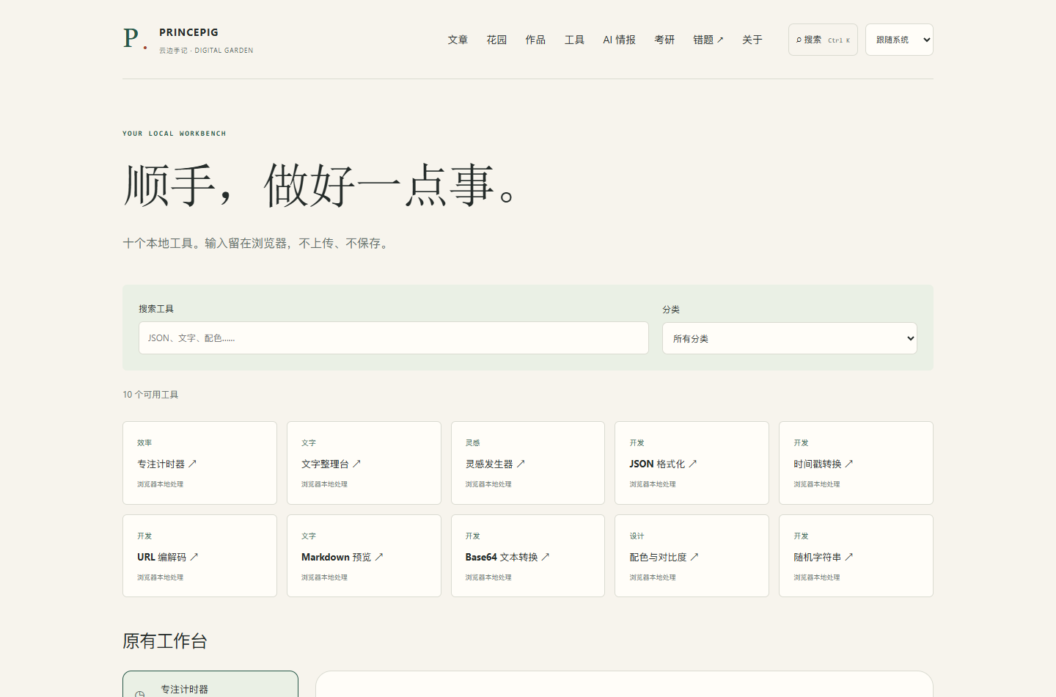
Task: Focus the 搜索工具 input field
Action: tap(394, 338)
